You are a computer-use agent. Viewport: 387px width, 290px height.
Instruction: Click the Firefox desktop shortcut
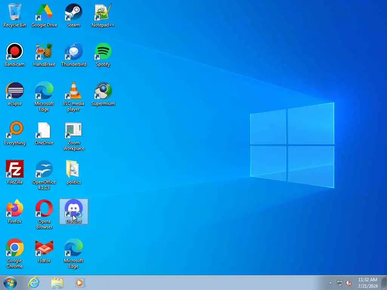coord(15,211)
